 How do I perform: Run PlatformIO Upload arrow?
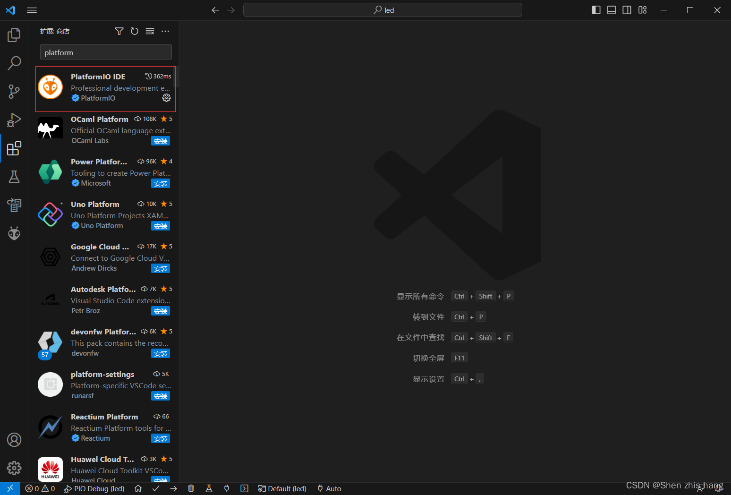[x=173, y=488]
